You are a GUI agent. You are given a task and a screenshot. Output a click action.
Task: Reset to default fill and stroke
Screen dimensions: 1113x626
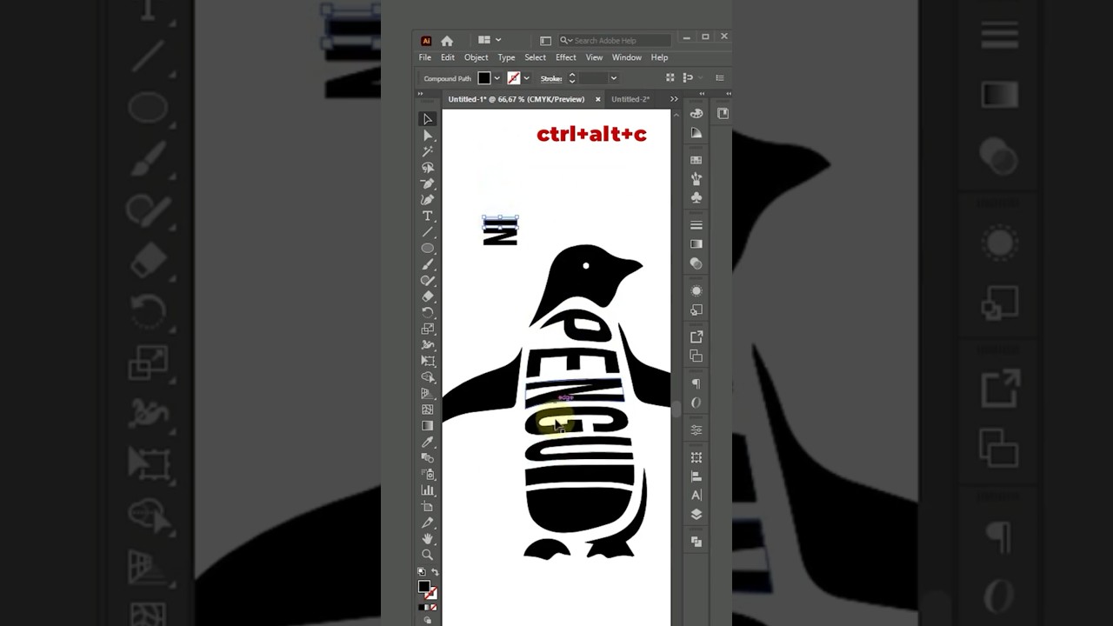point(423,572)
